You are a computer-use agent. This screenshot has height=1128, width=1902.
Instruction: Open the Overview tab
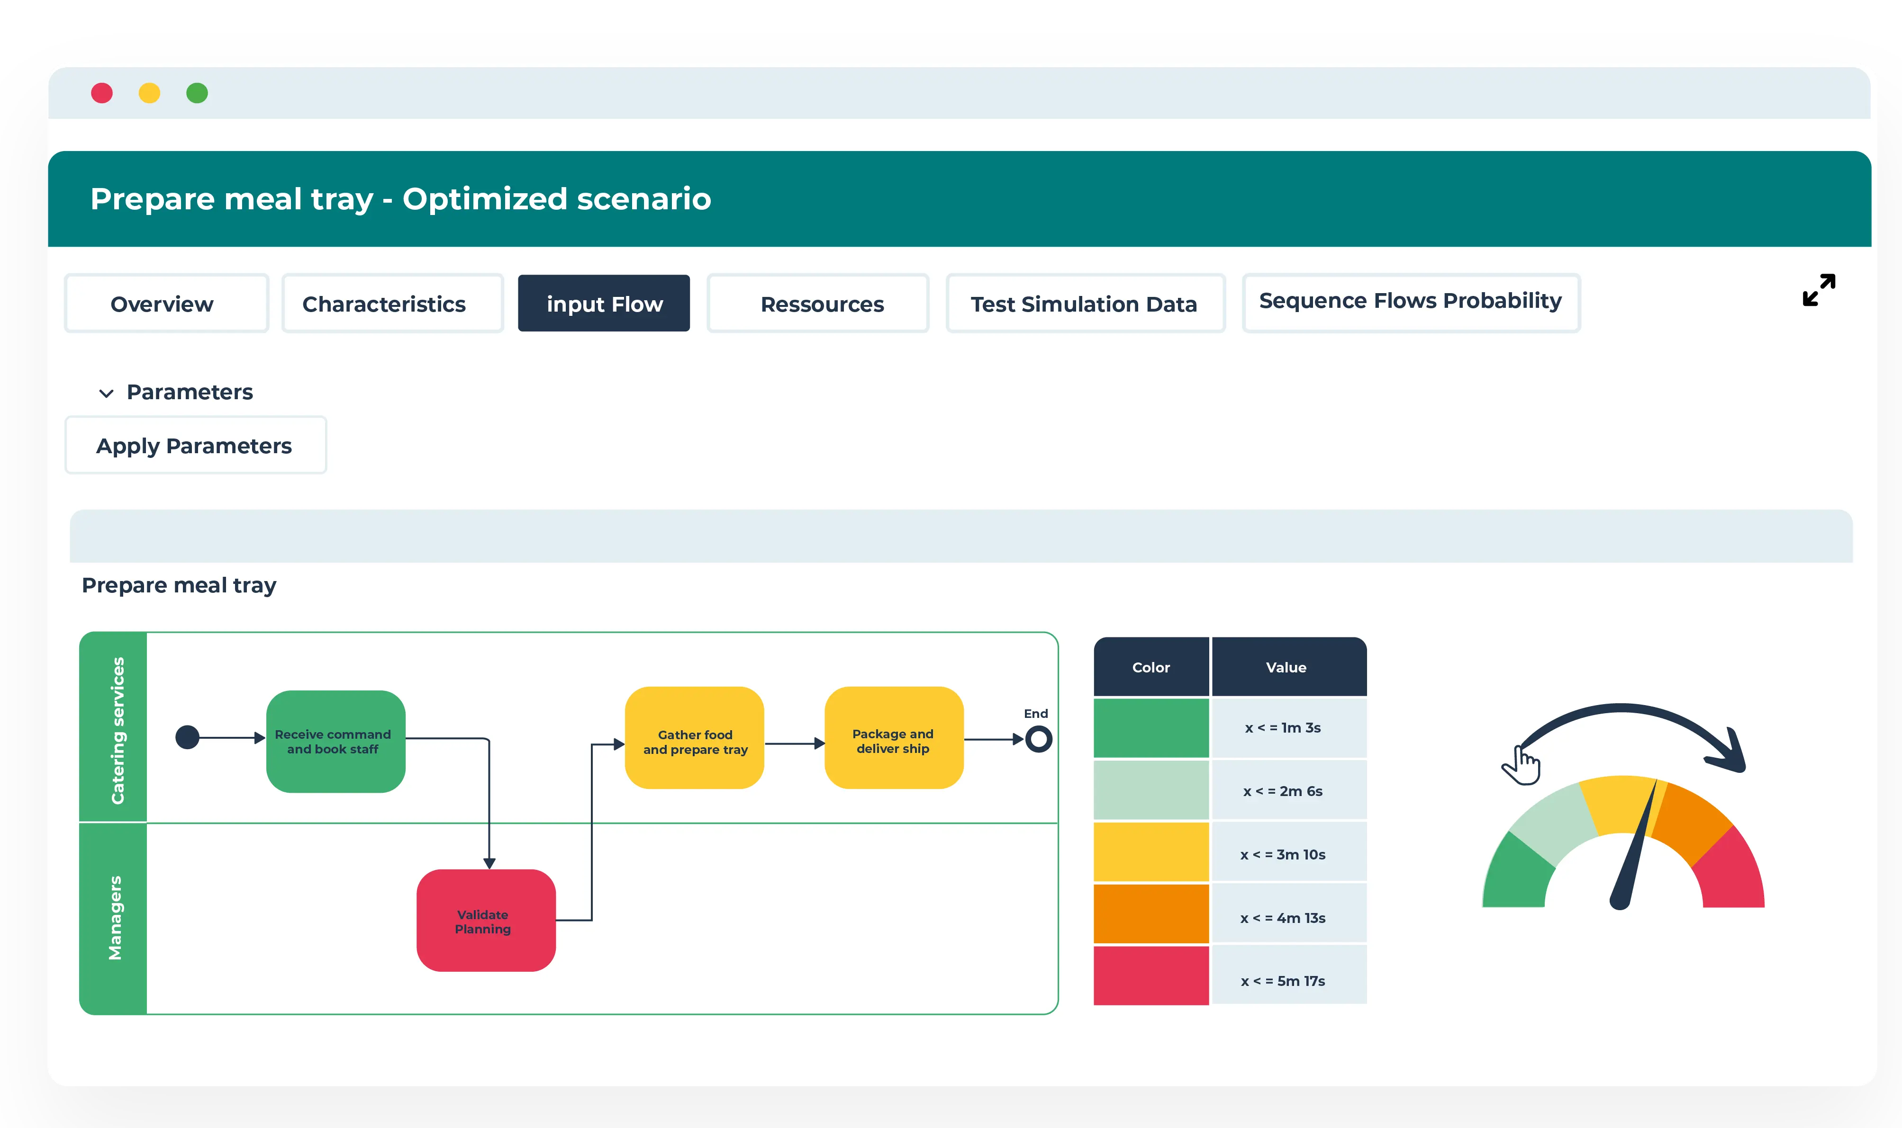click(x=166, y=303)
